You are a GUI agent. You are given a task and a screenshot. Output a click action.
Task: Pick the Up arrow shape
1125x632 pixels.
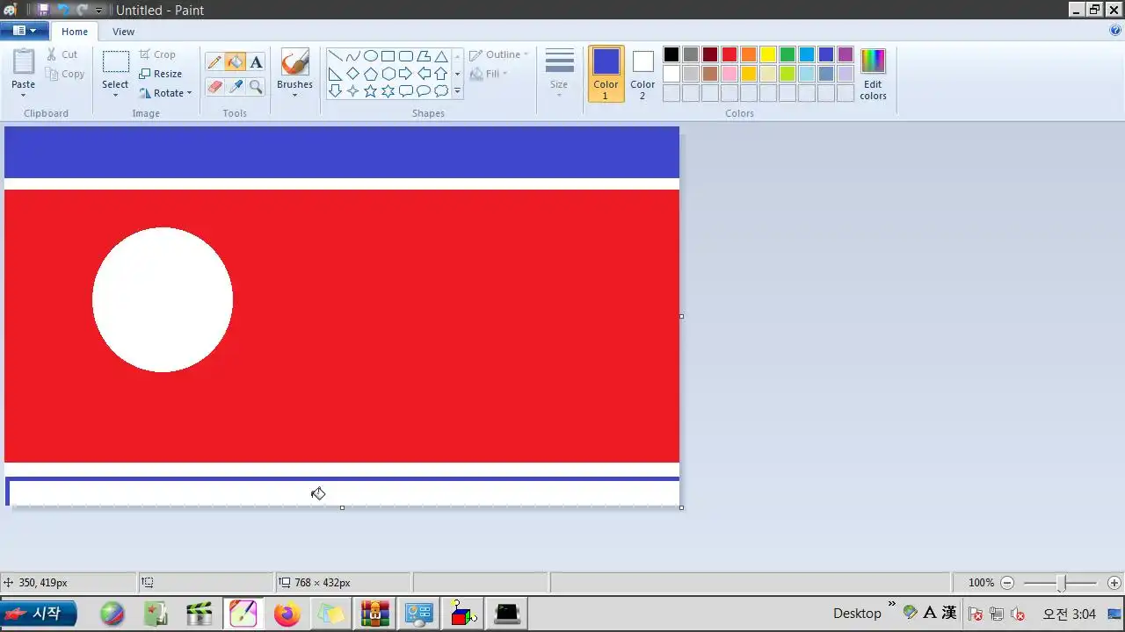click(440, 74)
